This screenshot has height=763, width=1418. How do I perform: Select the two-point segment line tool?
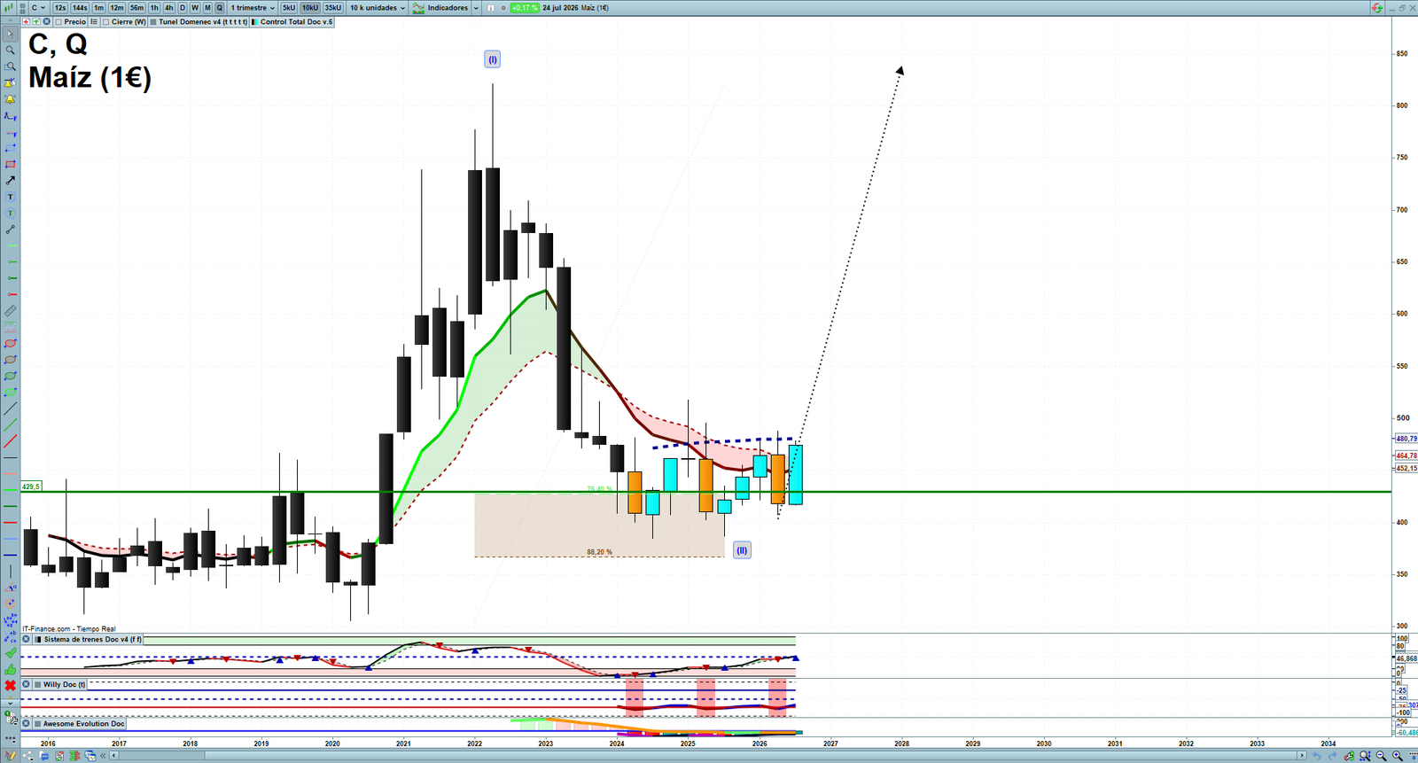[x=10, y=230]
